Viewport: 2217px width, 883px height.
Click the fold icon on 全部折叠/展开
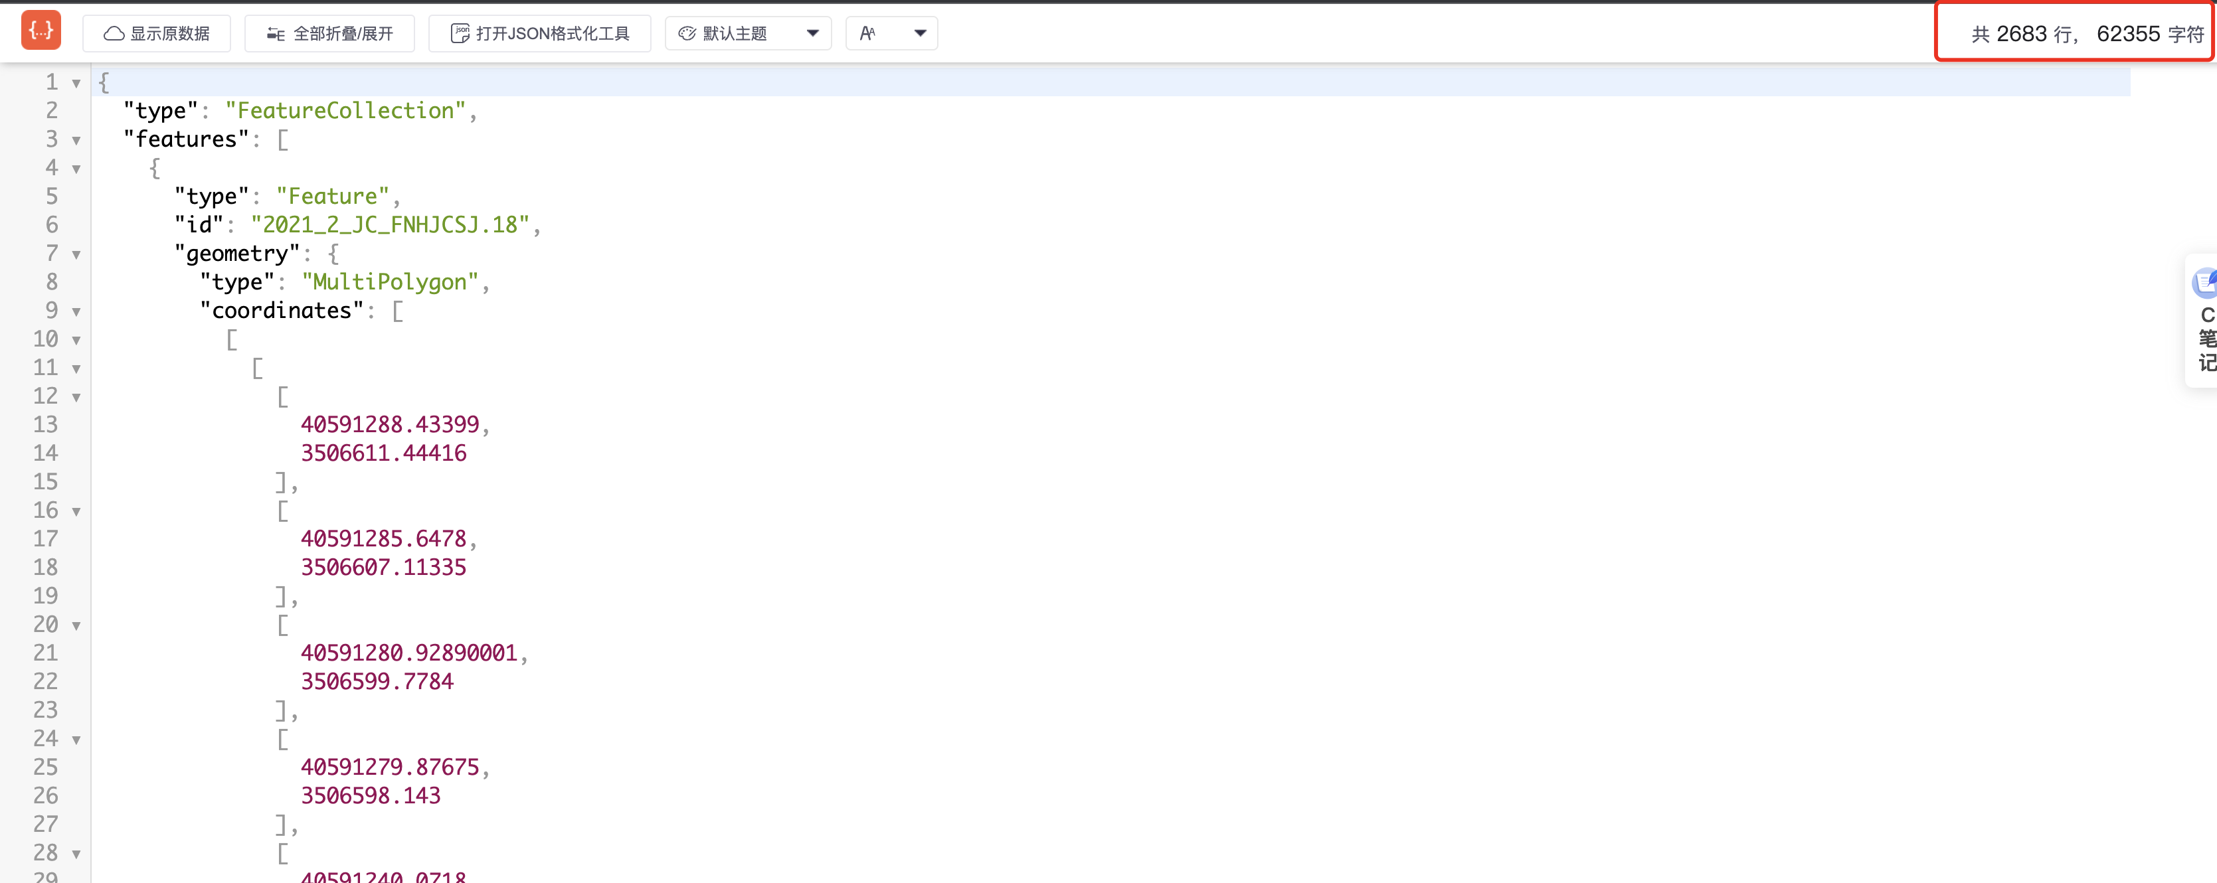coord(276,34)
